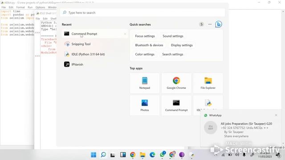Open the File menu in the AEBot.py editor

(4, 7)
